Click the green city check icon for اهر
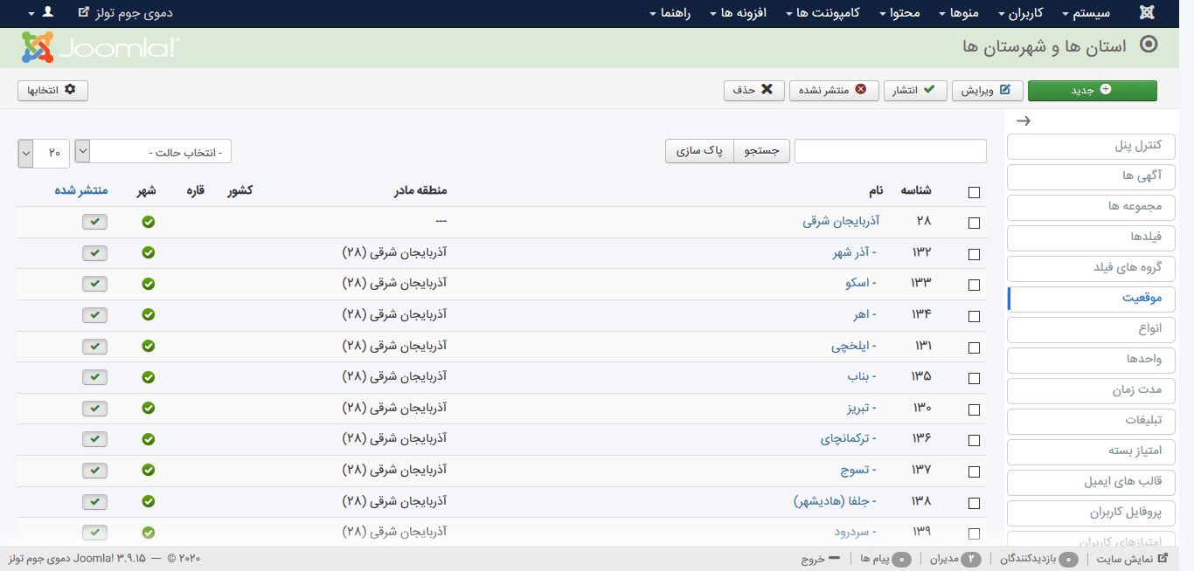The width and height of the screenshot is (1194, 571). (148, 314)
